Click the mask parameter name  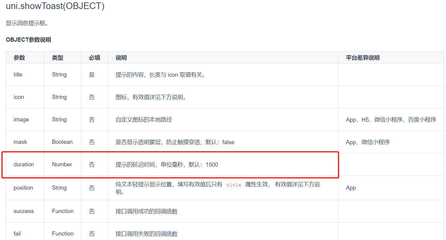pos(20,142)
